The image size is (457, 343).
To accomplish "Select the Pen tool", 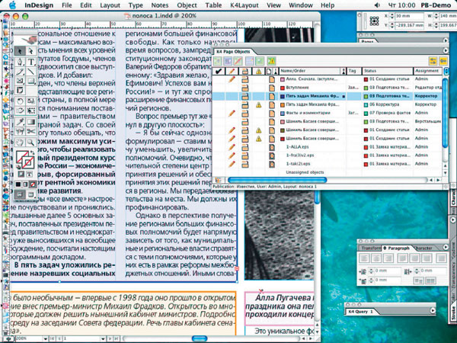I will (20, 62).
